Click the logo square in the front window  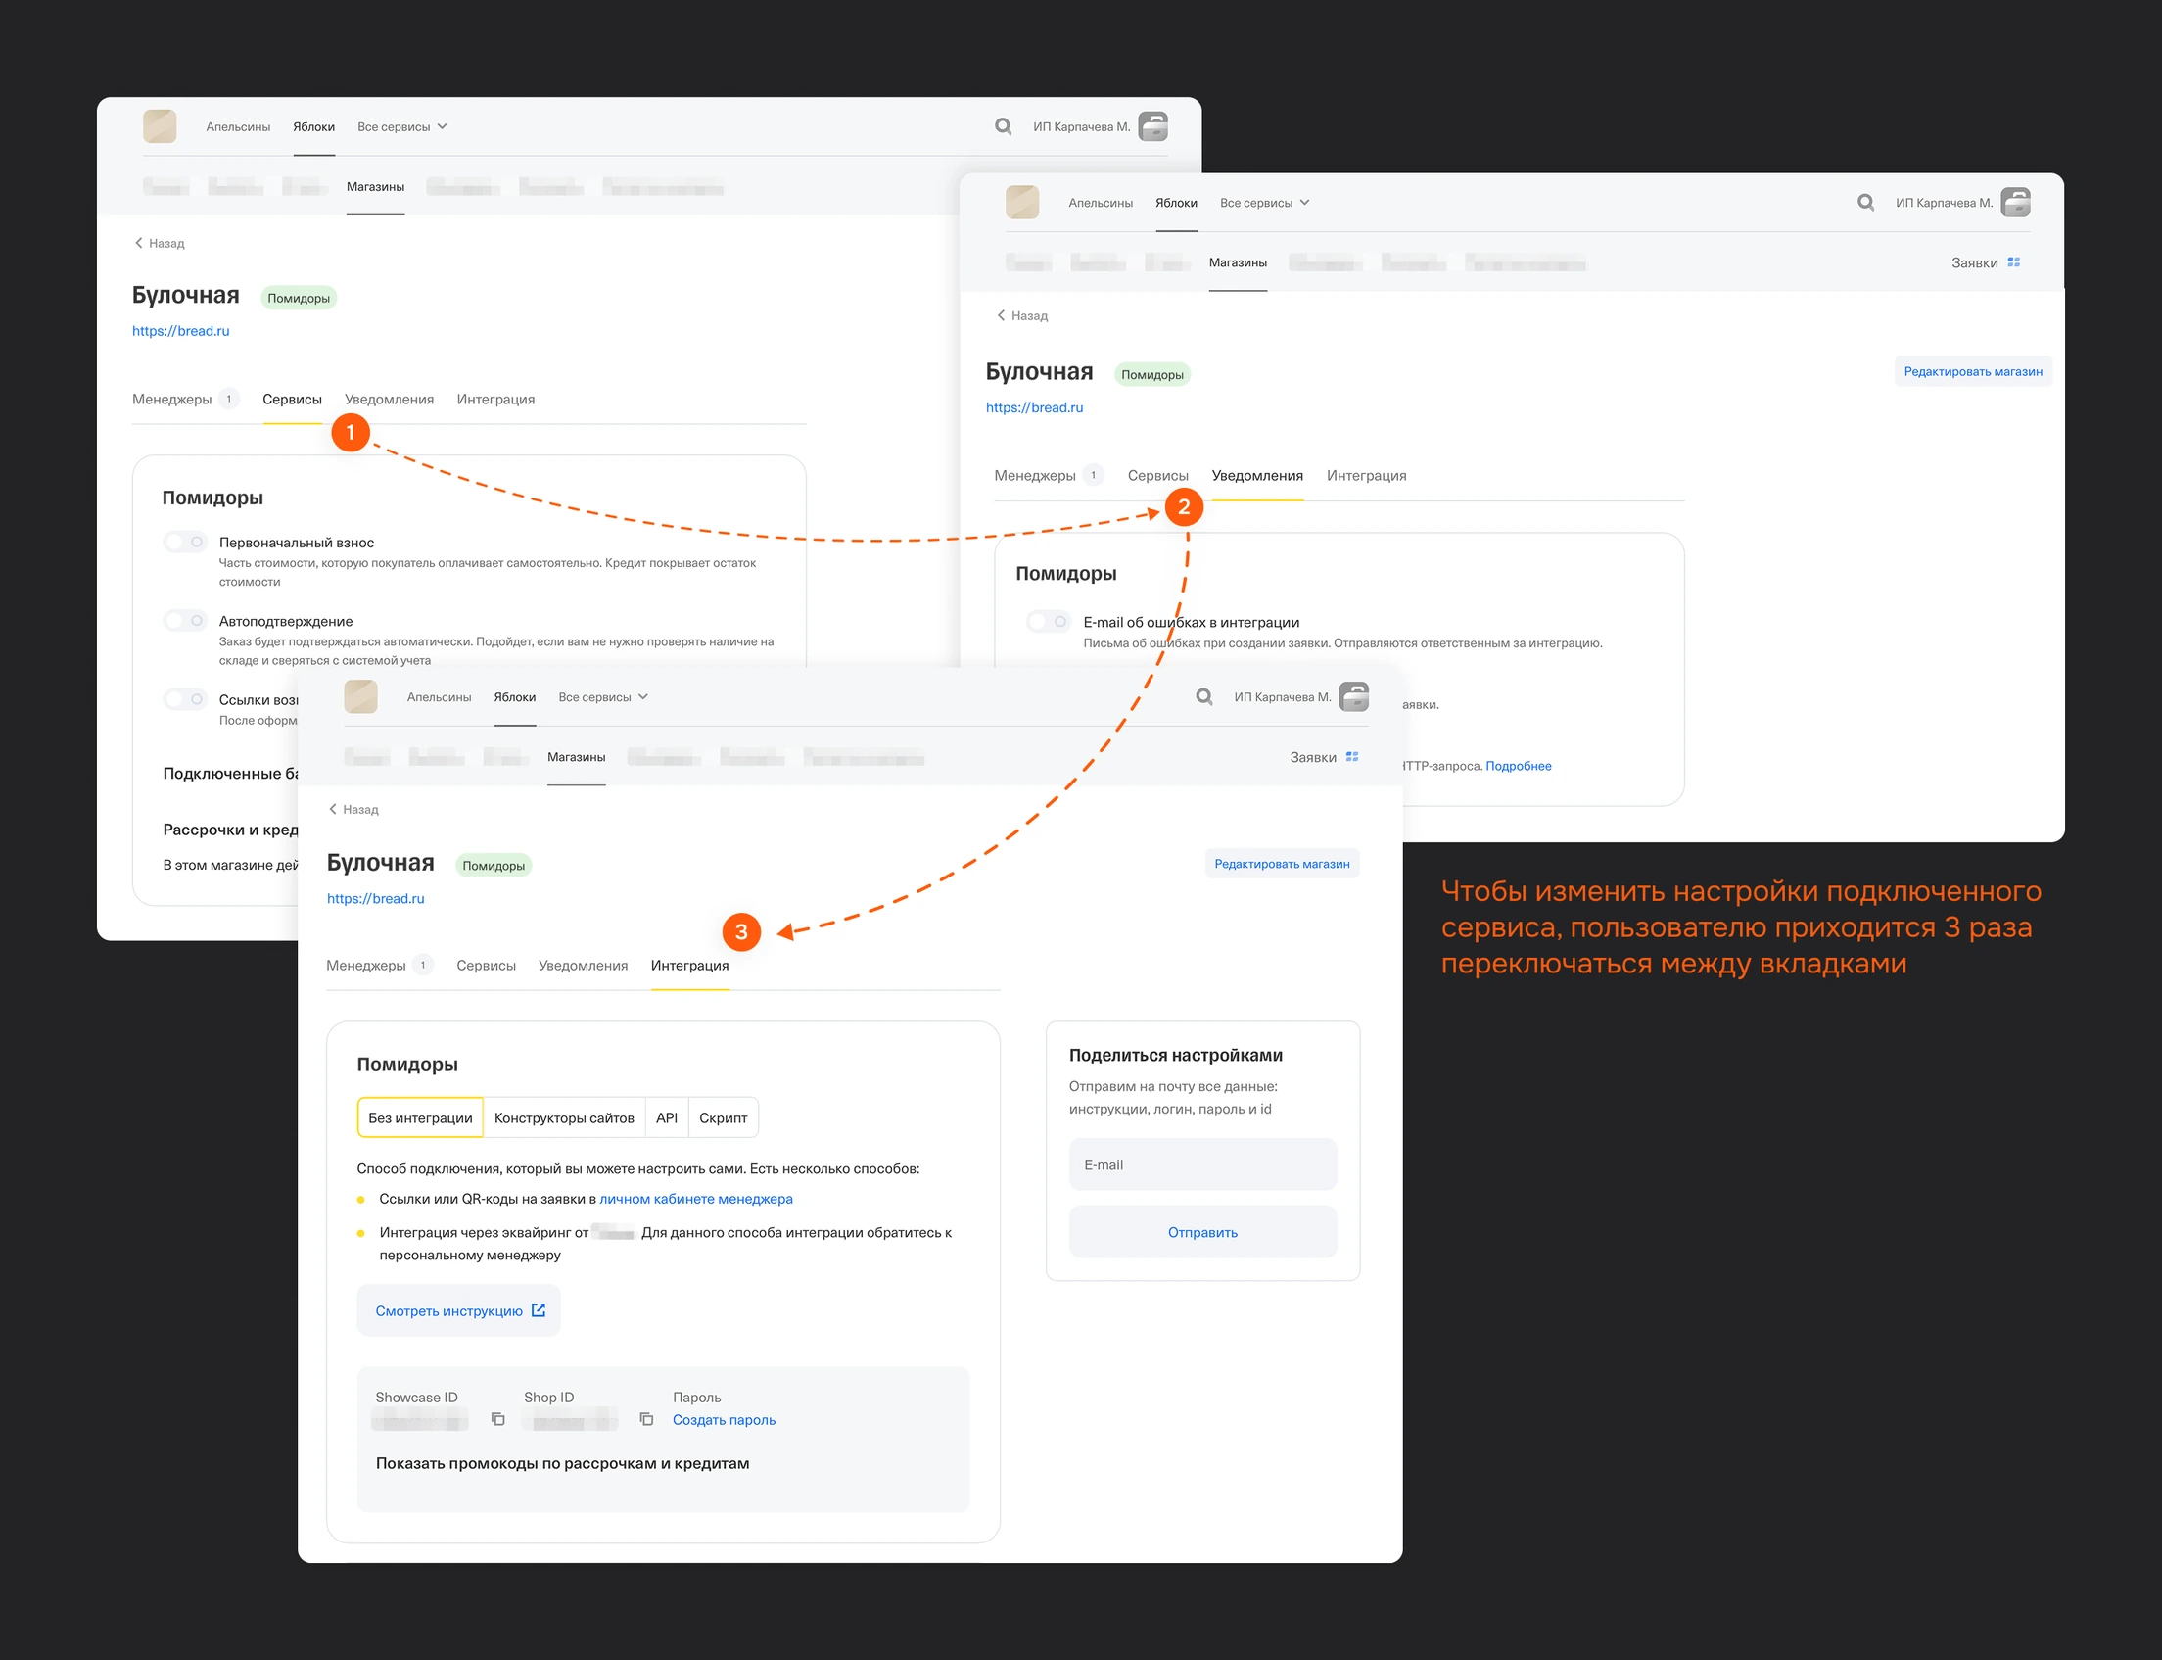coord(360,696)
